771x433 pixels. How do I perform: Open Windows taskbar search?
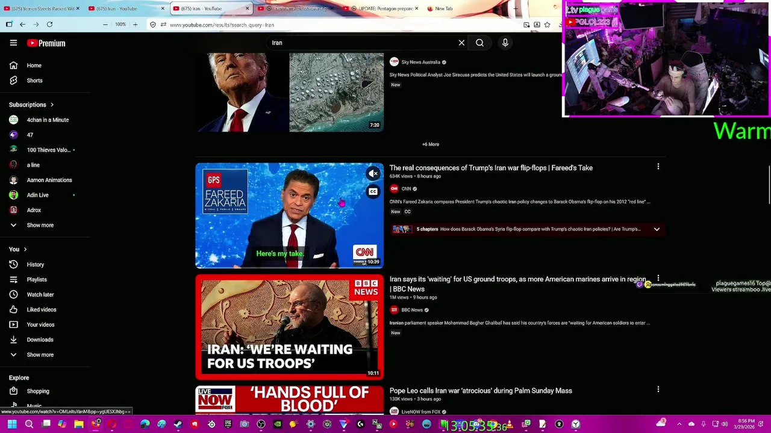click(29, 425)
